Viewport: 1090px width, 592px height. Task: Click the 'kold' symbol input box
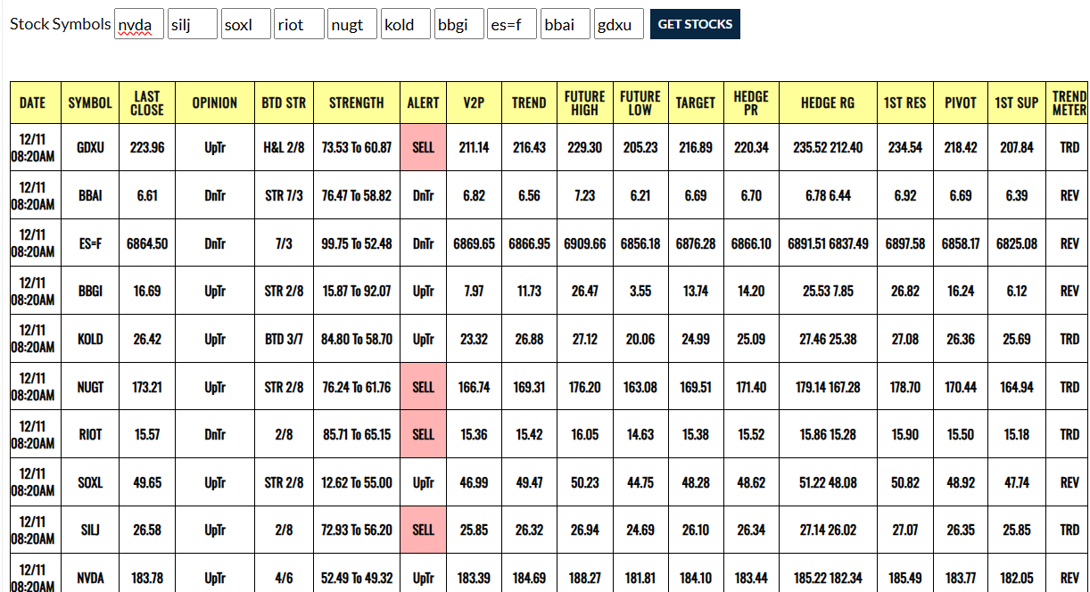[406, 25]
